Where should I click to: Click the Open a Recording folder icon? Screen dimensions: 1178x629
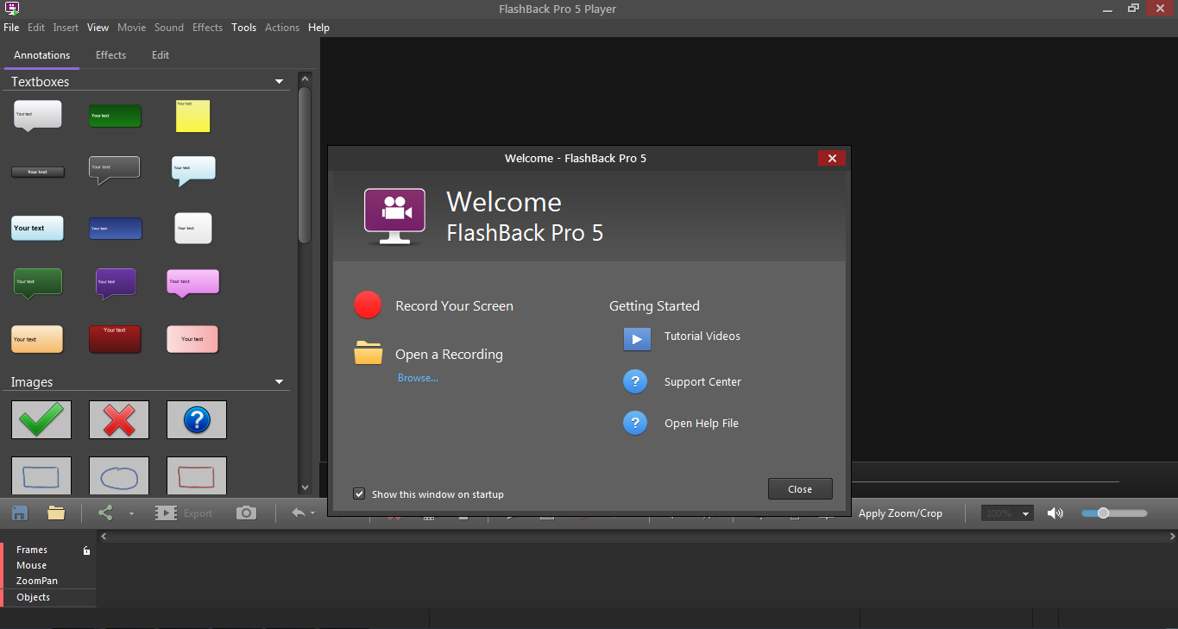point(369,353)
